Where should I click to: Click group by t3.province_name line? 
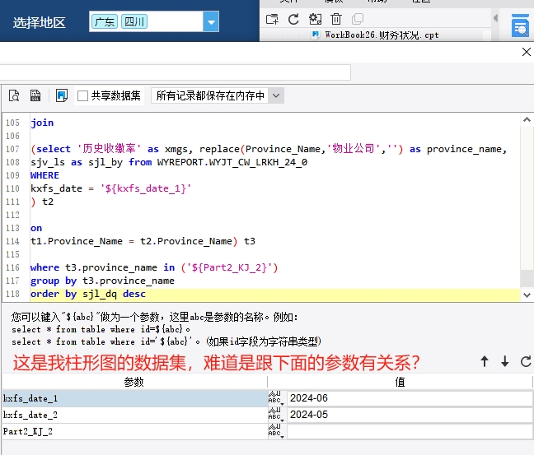(x=102, y=281)
